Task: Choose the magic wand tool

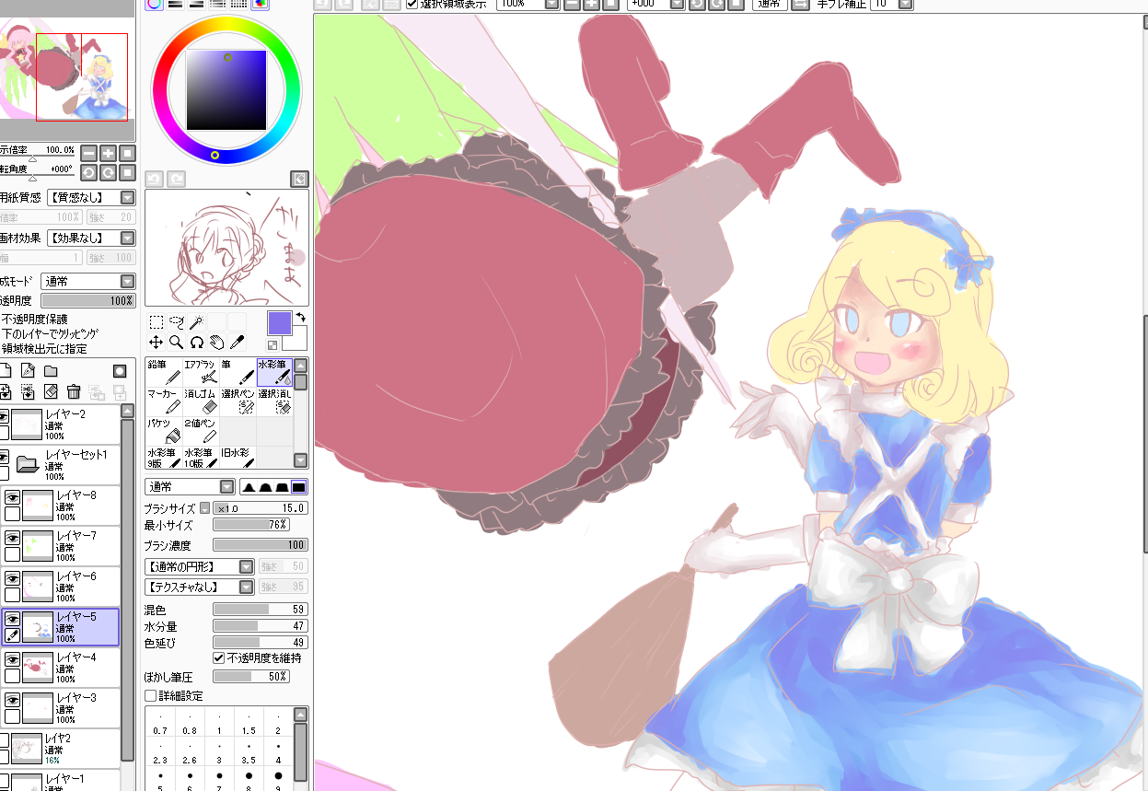Action: point(196,322)
